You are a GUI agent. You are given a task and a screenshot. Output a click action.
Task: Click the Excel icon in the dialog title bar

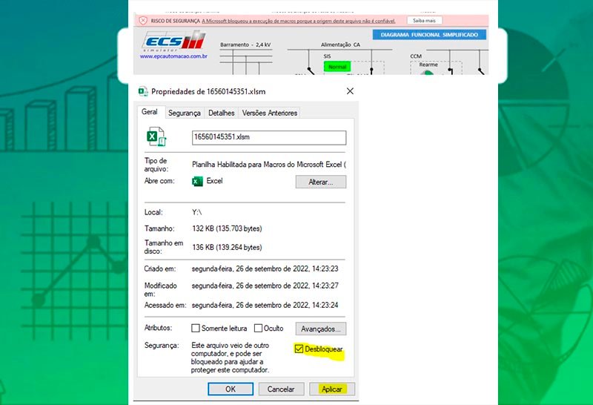point(143,92)
